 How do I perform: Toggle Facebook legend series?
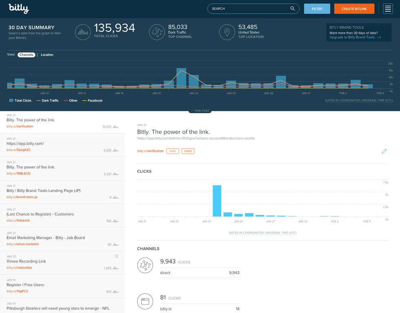tap(92, 101)
